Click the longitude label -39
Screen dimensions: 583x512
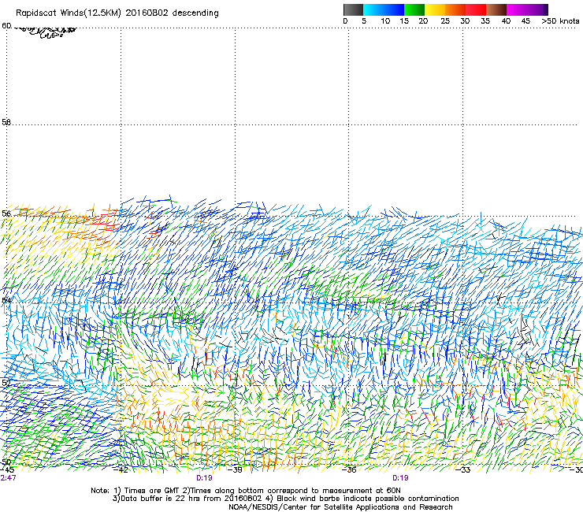tap(235, 469)
